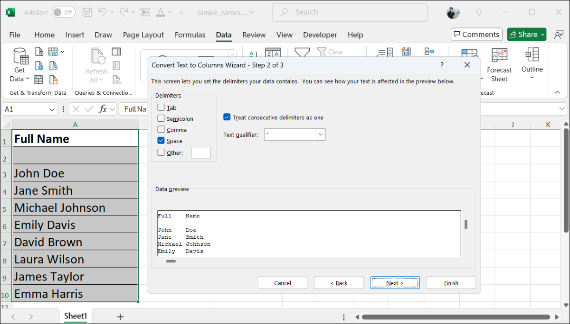Click the worksheet horizontal scrollbar
570x324 pixels.
point(456,316)
